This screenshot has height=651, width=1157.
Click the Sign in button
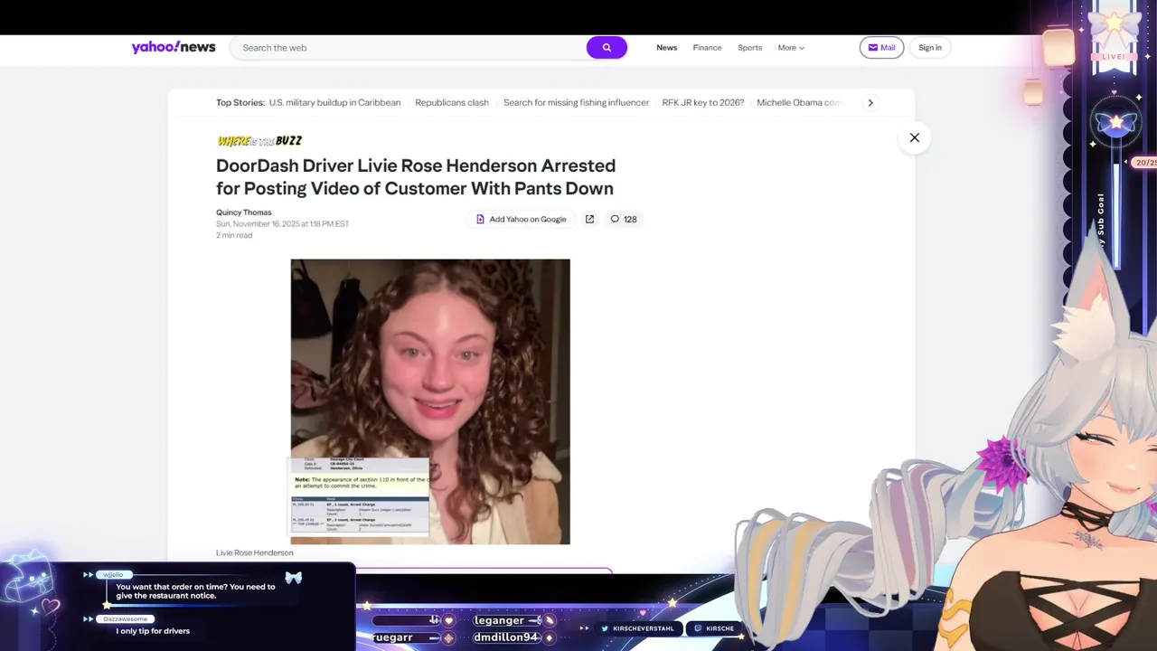click(930, 48)
